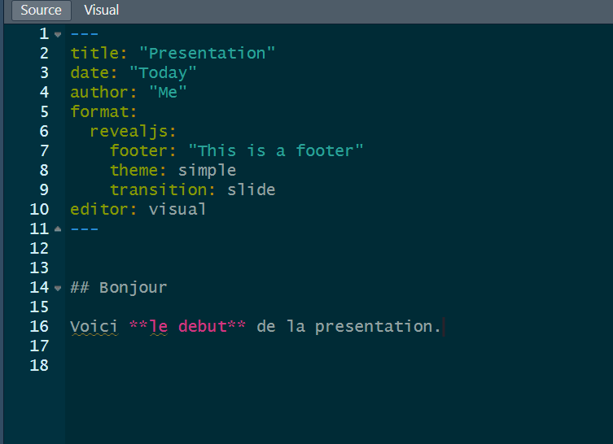Place cursor in "This is a footer" string

(x=276, y=151)
